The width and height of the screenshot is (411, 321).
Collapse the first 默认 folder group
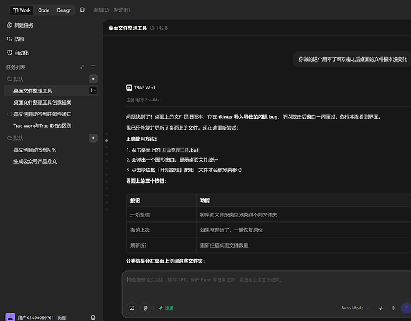(x=15, y=79)
